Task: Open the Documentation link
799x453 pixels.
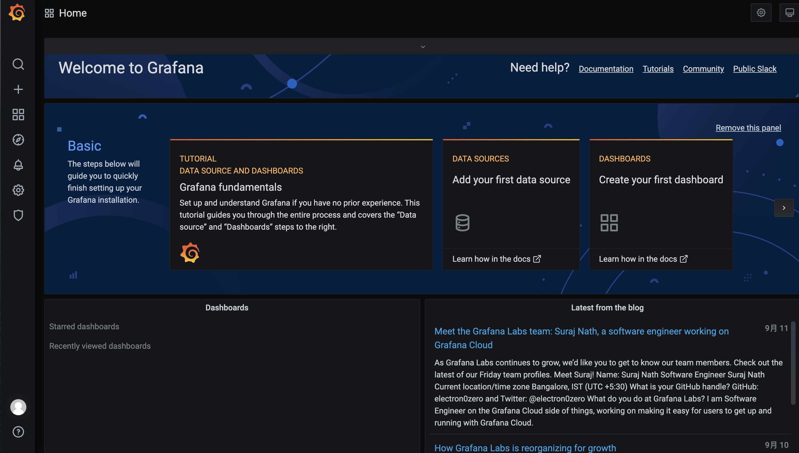Action: point(606,69)
